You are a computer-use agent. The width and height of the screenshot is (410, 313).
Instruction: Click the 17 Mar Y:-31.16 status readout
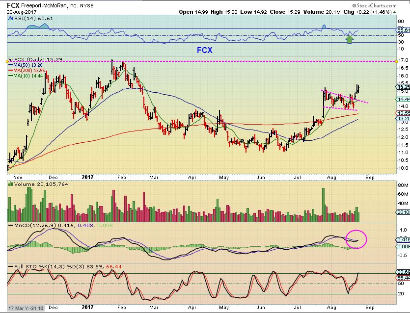click(x=26, y=308)
